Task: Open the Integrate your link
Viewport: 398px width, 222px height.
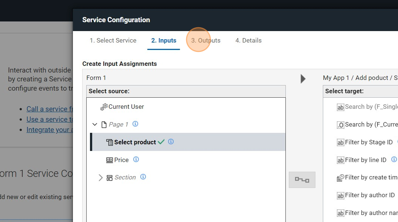Action: pos(49,129)
